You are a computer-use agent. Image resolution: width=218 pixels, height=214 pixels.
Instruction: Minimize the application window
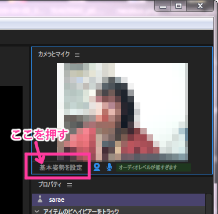point(163,6)
